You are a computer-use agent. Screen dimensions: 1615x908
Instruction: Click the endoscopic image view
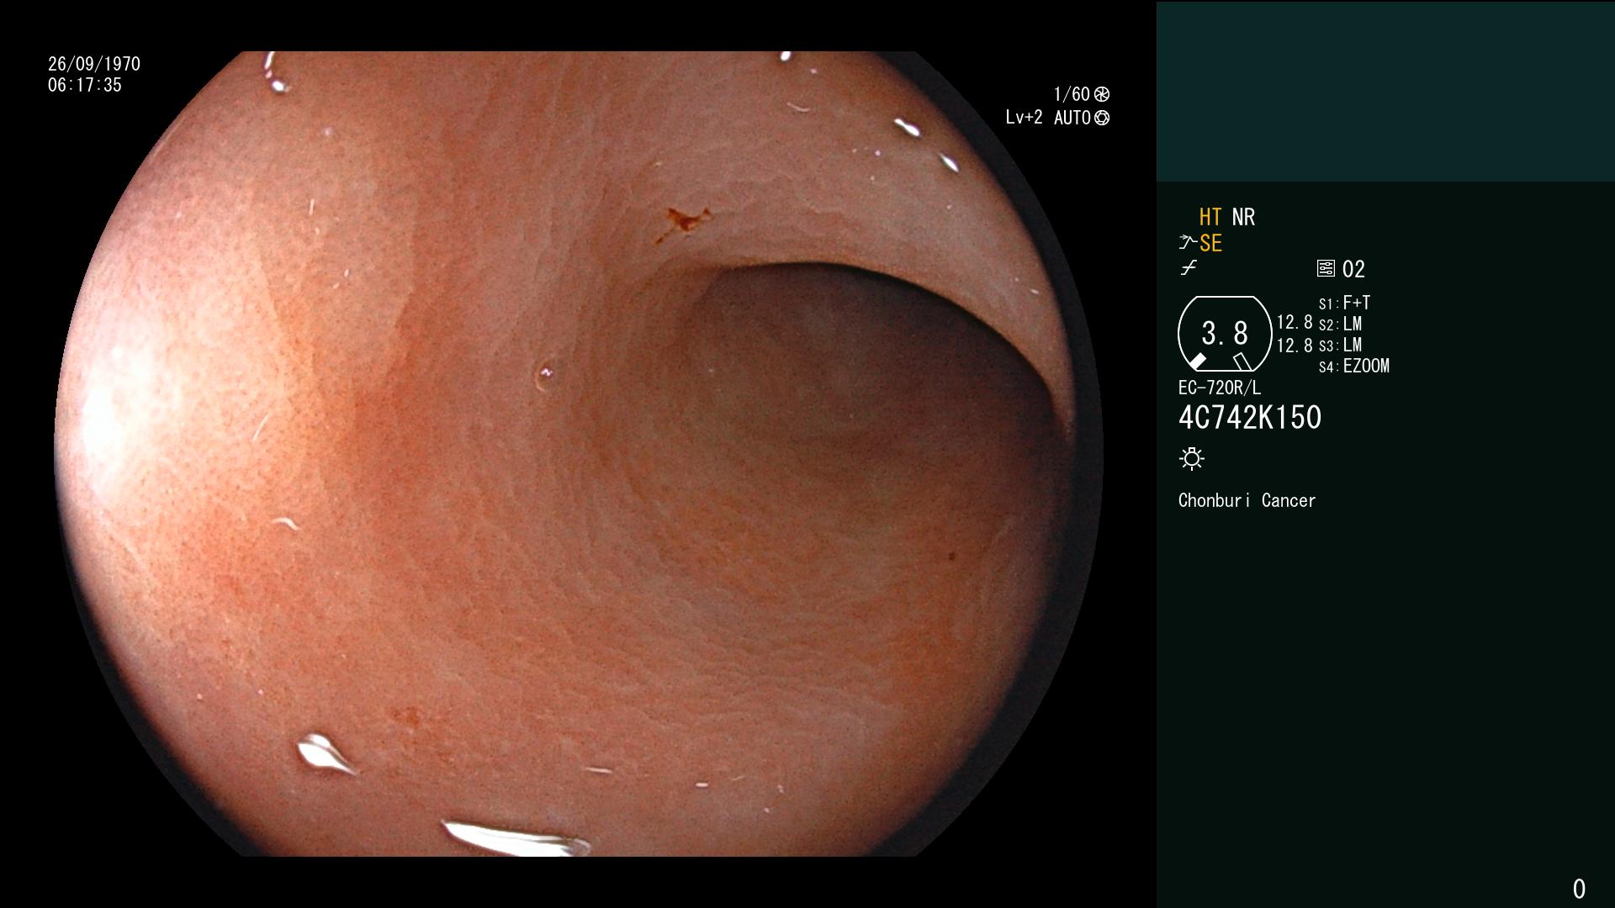tap(579, 454)
